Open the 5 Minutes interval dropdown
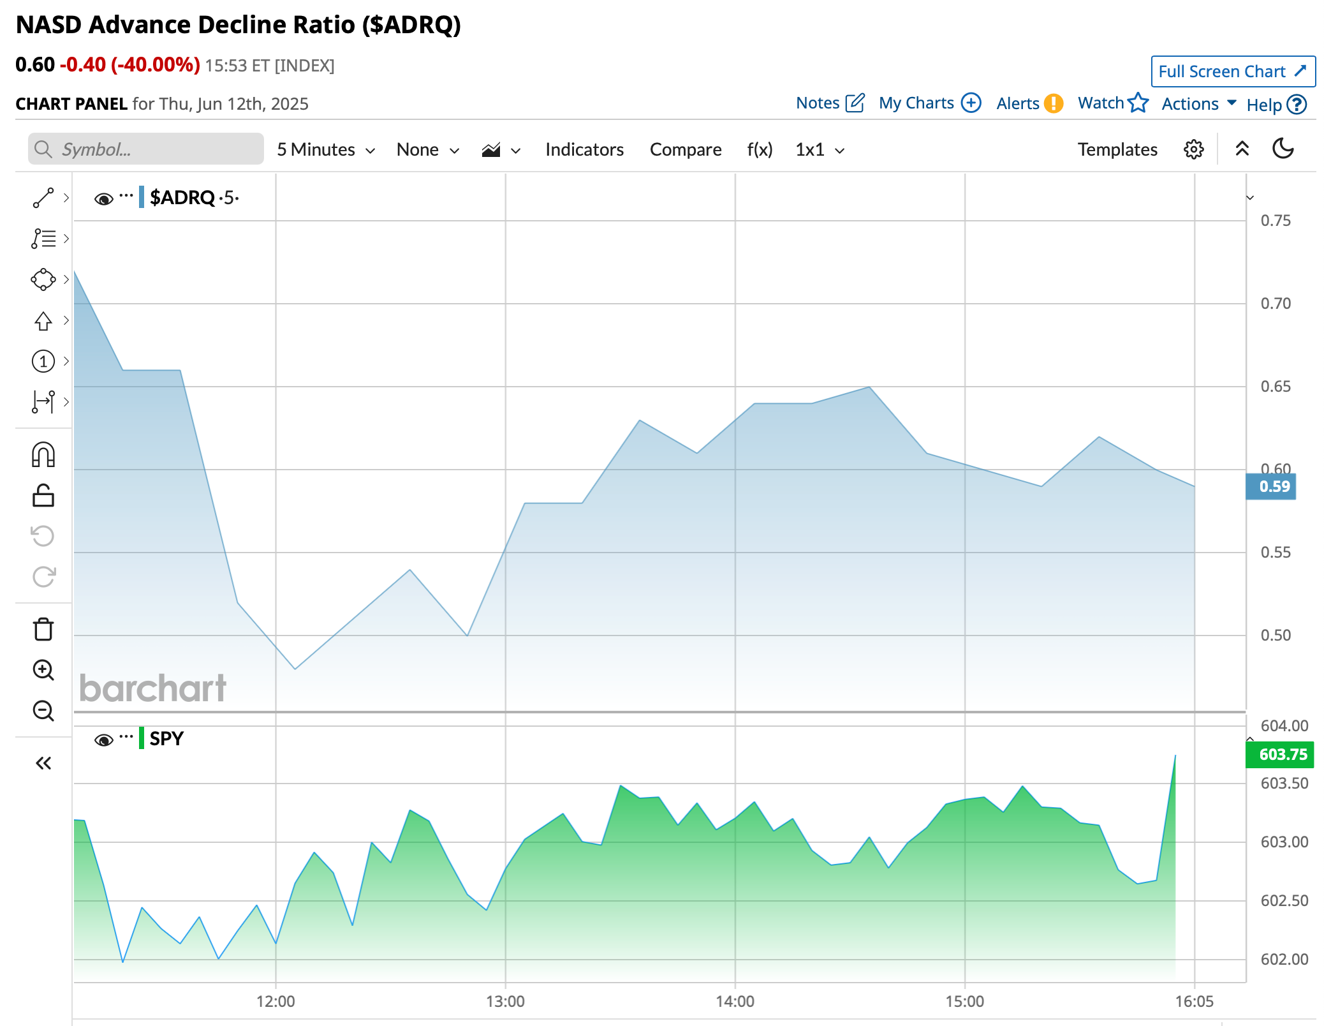This screenshot has width=1324, height=1026. pos(325,149)
